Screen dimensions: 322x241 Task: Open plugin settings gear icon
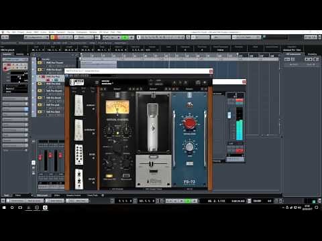[x=205, y=83]
